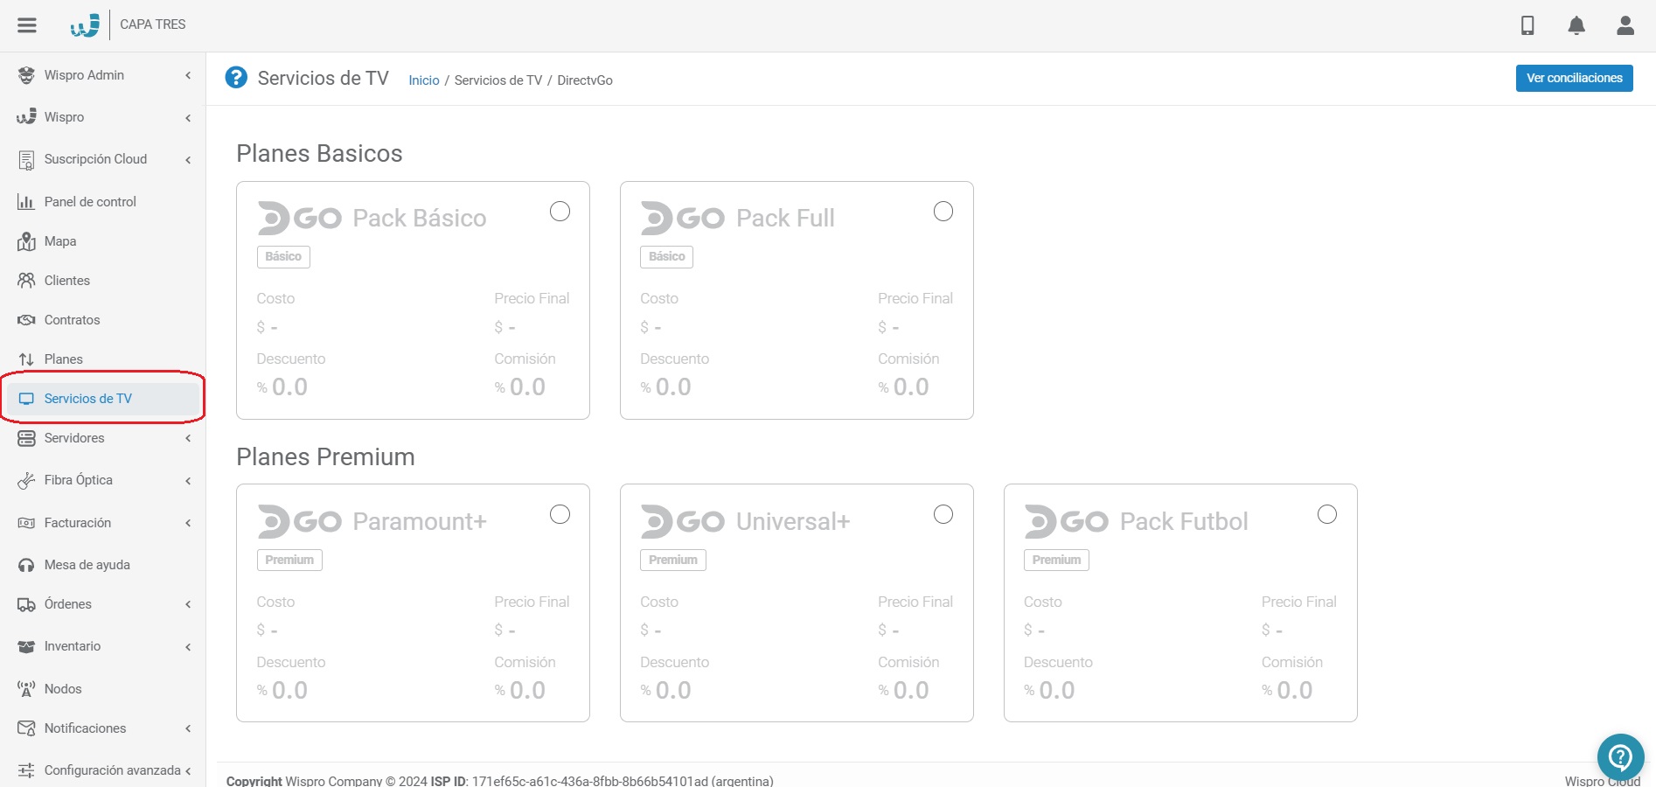Click the Mesa de ayuda headset icon
Viewport: 1656px width, 787px height.
pos(26,565)
